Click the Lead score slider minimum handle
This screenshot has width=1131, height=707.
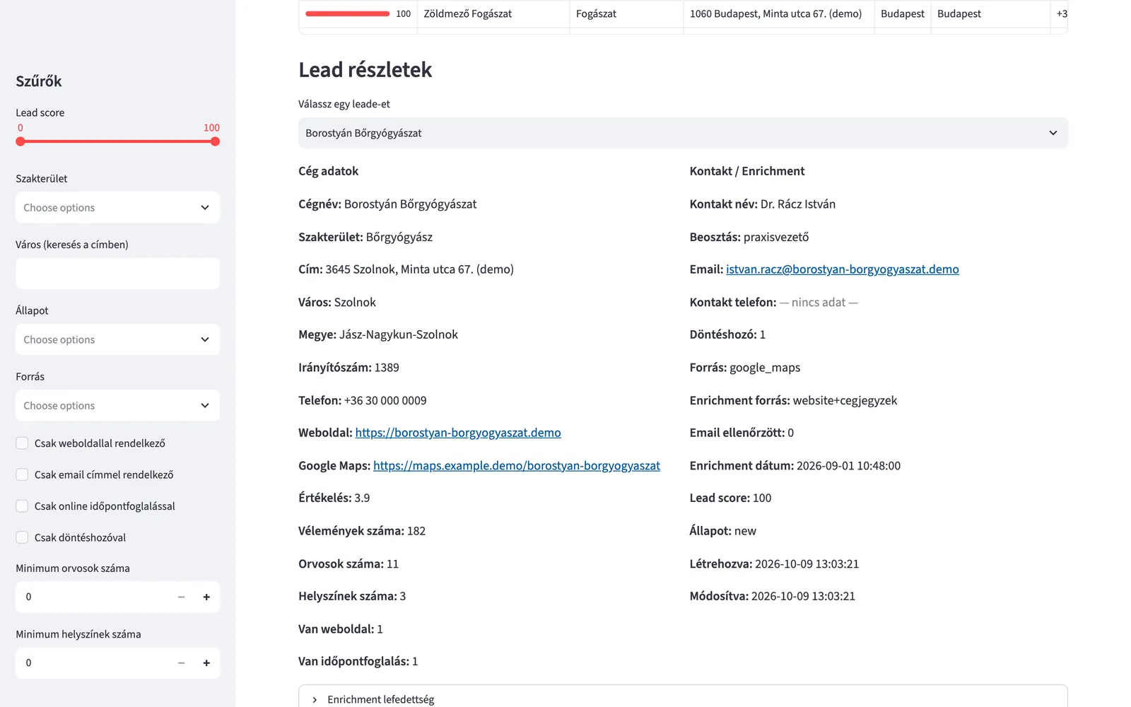point(20,141)
